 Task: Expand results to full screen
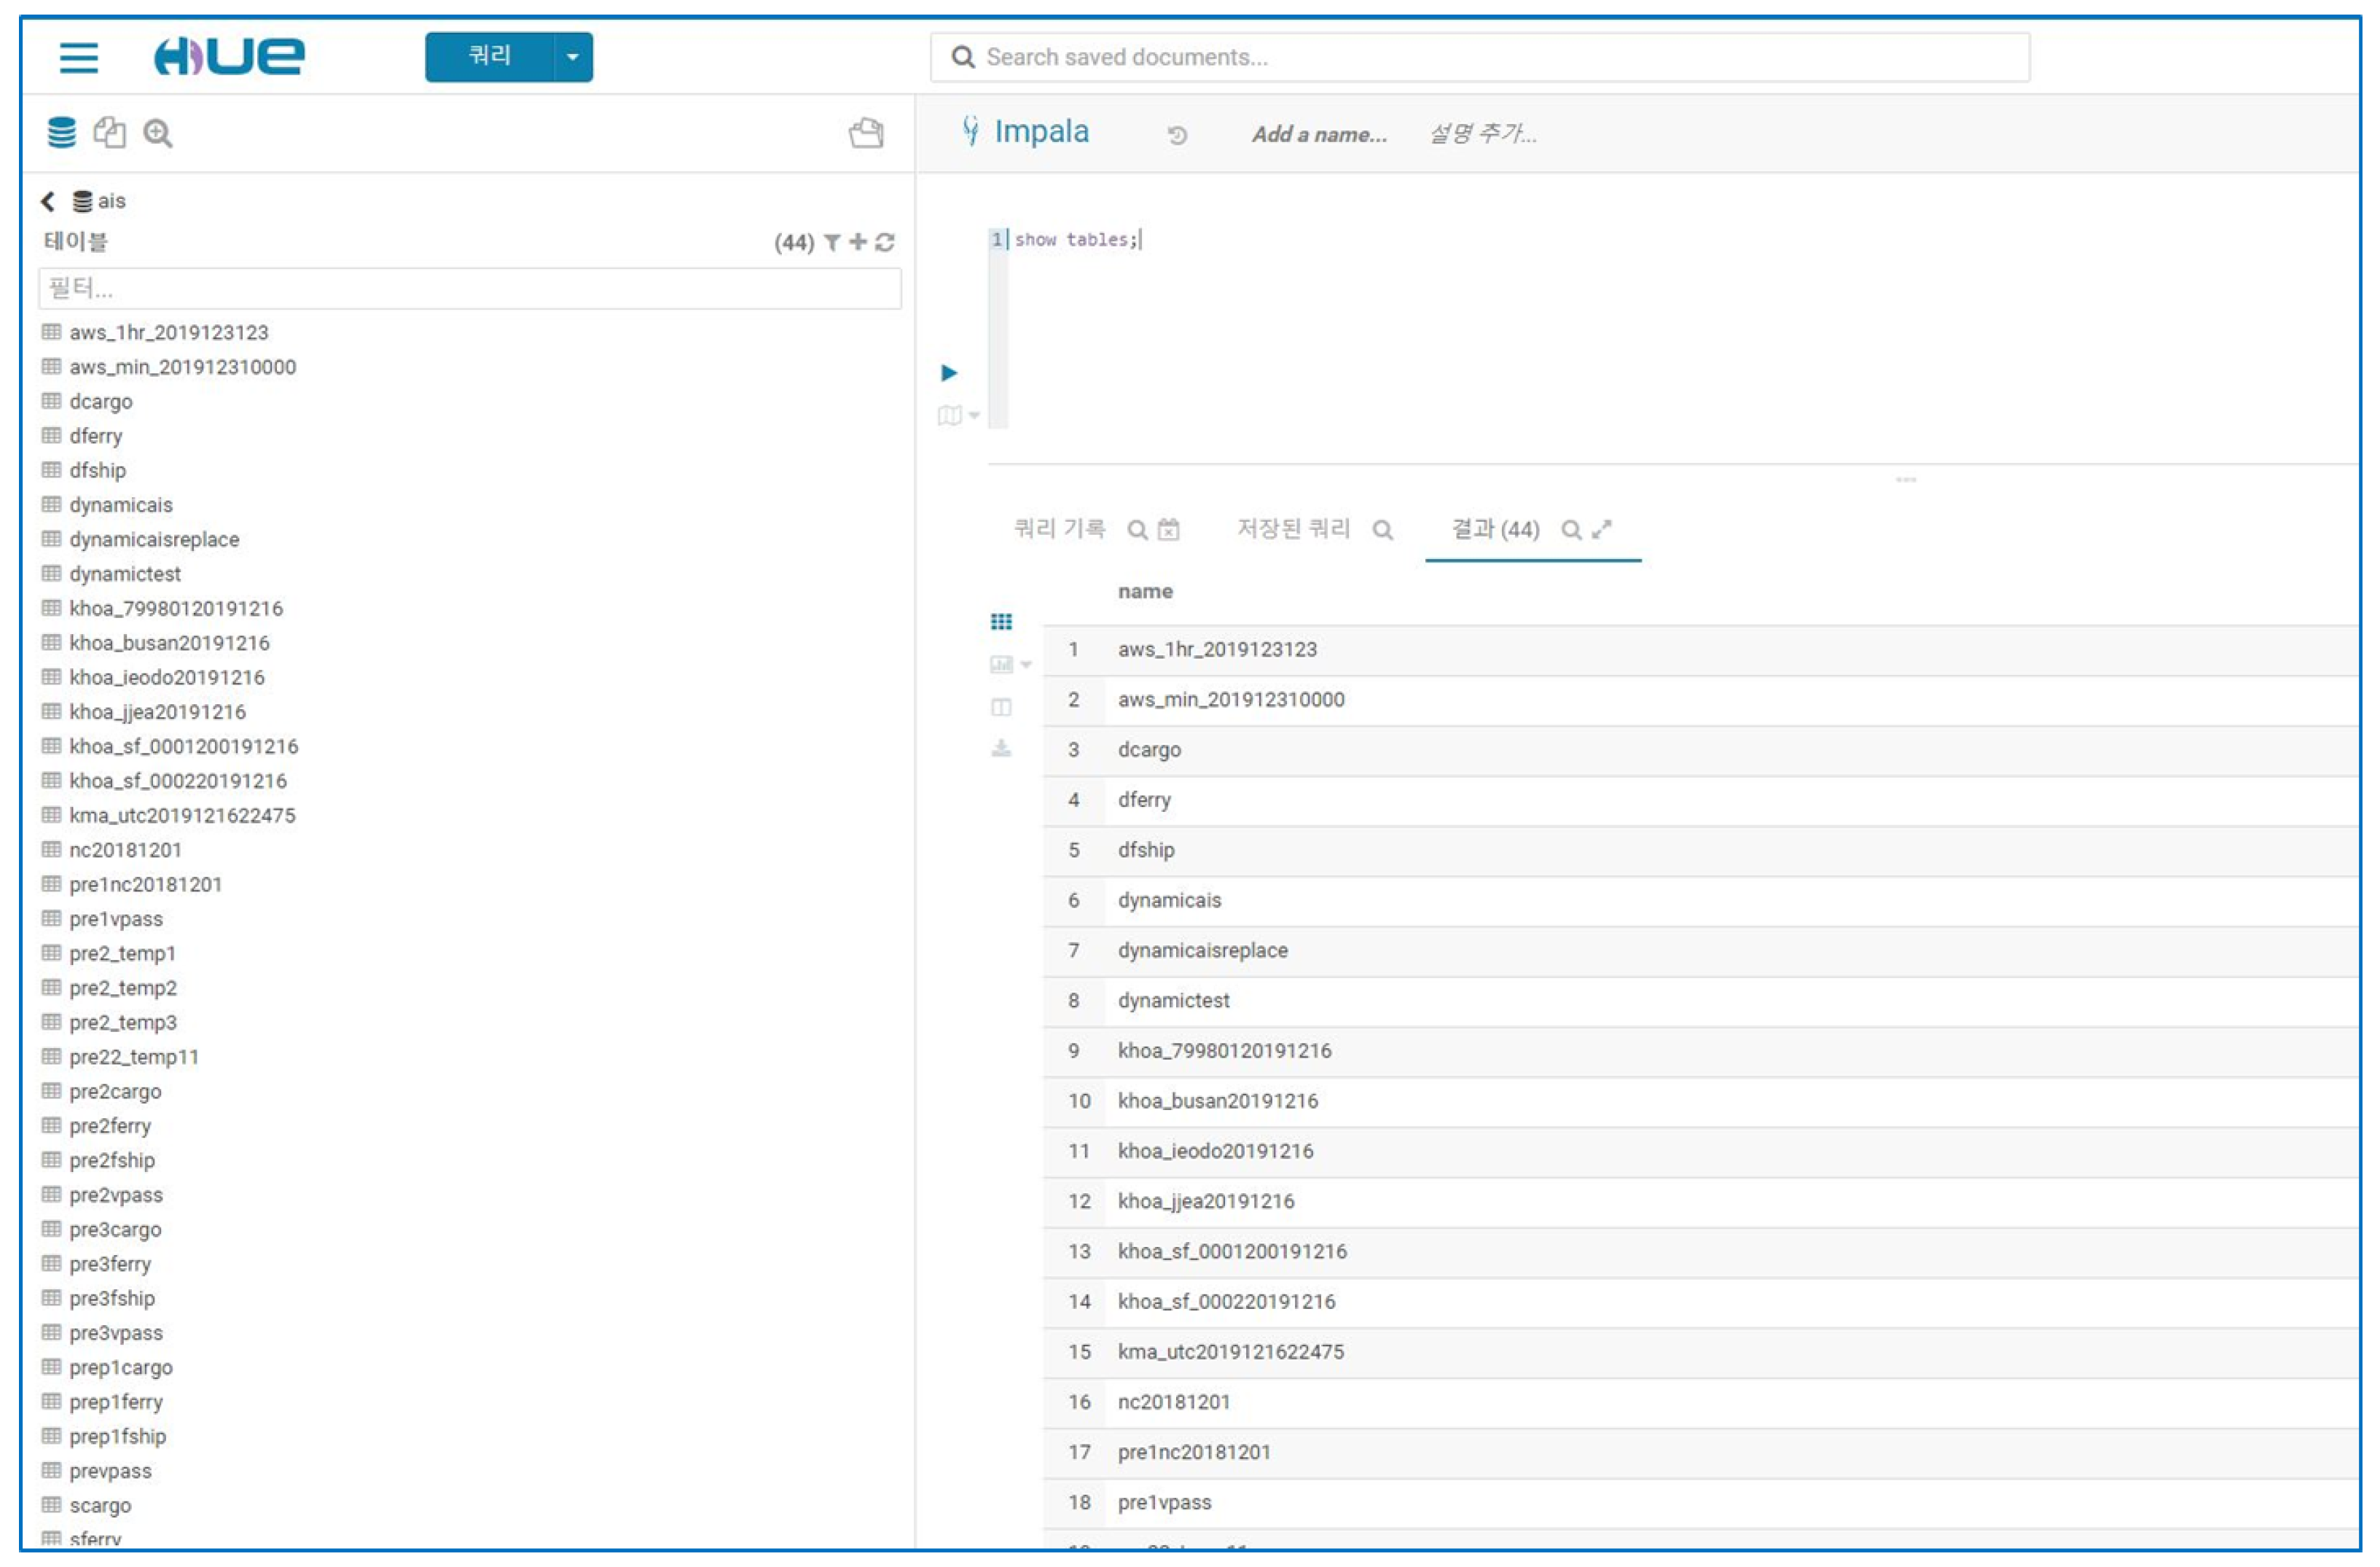[1603, 529]
